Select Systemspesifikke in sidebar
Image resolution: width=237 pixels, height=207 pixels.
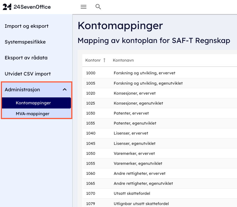coord(25,42)
